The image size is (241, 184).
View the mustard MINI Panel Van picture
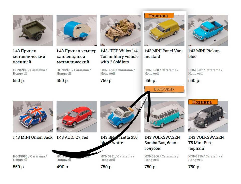click(164, 30)
